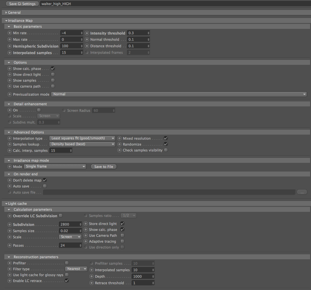The image size is (311, 290).
Task: Click Options Show calc. phase animation dot
Action: click(x=10, y=69)
